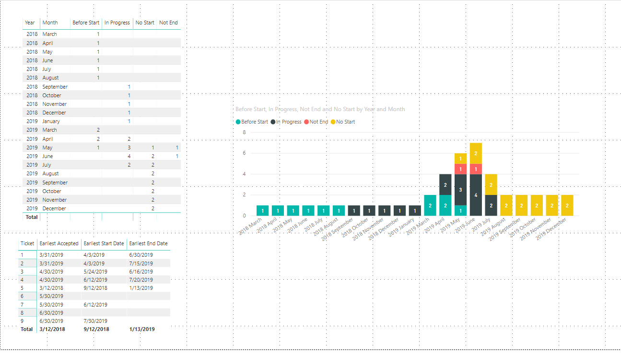The width and height of the screenshot is (621, 354).
Task: Click the Not End matrix column header
Action: click(x=168, y=23)
